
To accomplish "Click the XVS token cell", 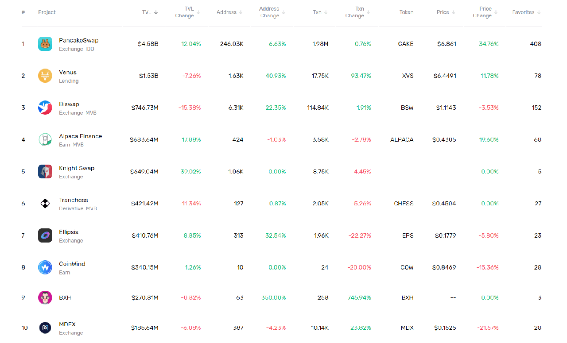I will pos(408,76).
